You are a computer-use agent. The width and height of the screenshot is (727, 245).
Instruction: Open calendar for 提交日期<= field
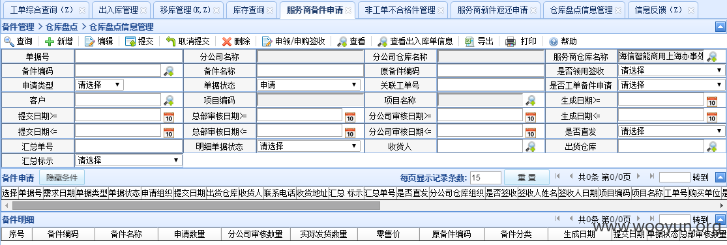pos(169,132)
